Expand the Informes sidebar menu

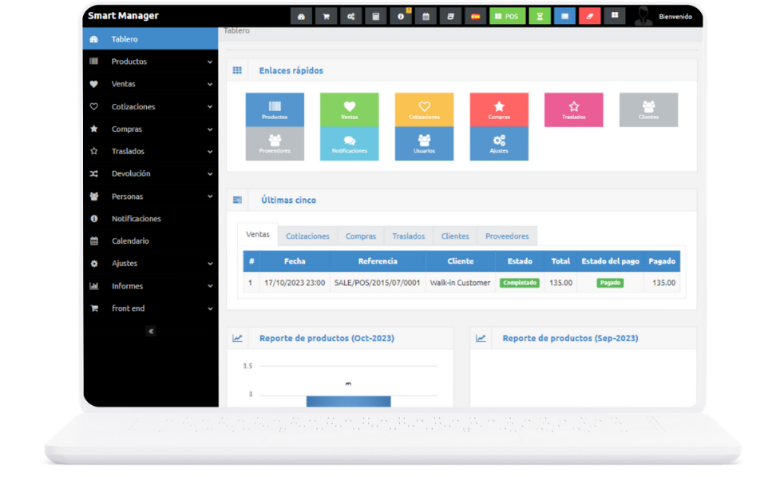pyautogui.click(x=150, y=286)
